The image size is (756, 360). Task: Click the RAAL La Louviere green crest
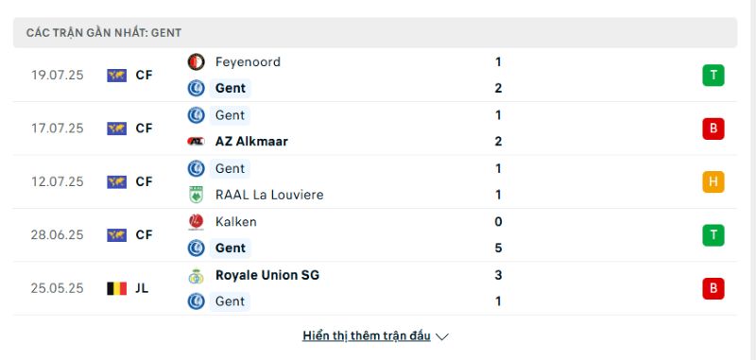coord(197,195)
